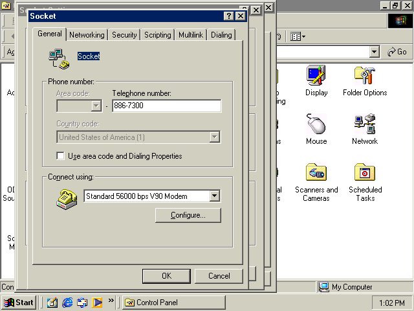Select the General tab
Screen dimensions: 414x311
tap(49, 34)
